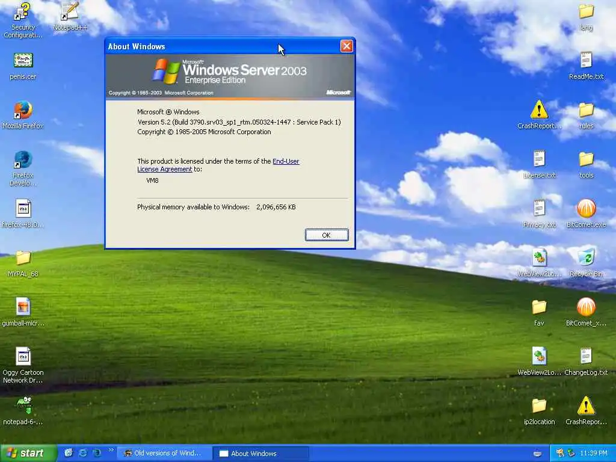Click the second system tray icon
Screen dimensions: 616x462
pos(571,454)
